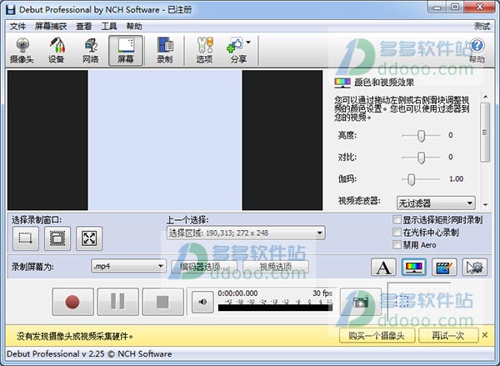This screenshot has width=500, height=366.
Task: Open the text caption 'A' tool
Action: point(383,267)
